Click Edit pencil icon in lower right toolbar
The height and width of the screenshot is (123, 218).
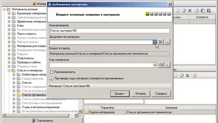[182, 76]
